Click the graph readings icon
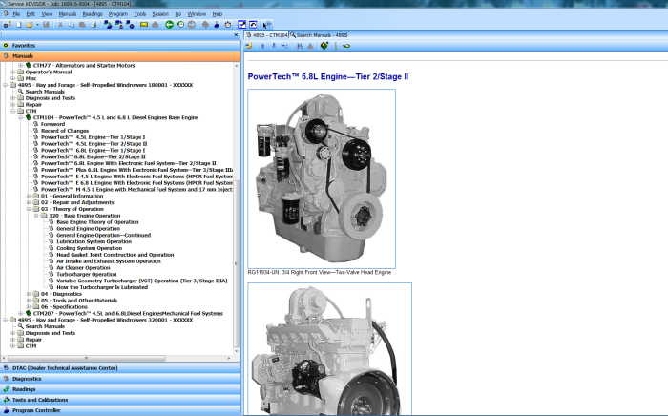668x416 pixels. 242,25
